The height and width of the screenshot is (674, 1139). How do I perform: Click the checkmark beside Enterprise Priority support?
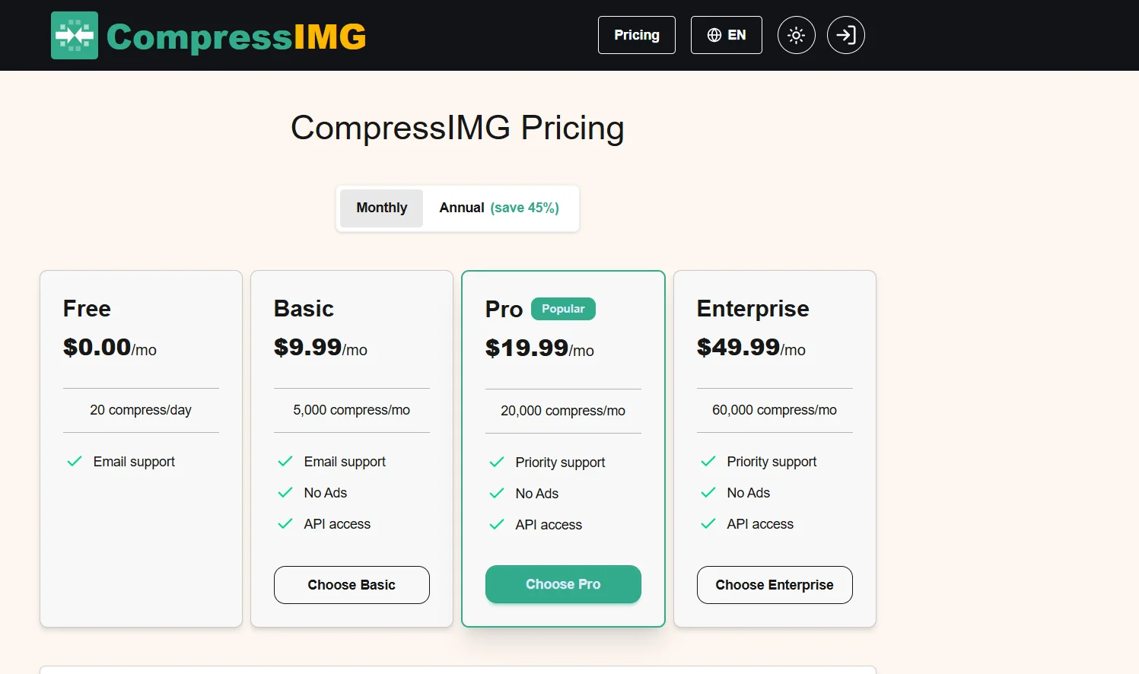click(x=708, y=462)
